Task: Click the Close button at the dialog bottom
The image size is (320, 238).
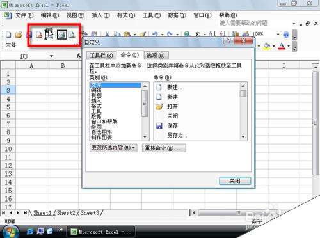Action: point(235,181)
